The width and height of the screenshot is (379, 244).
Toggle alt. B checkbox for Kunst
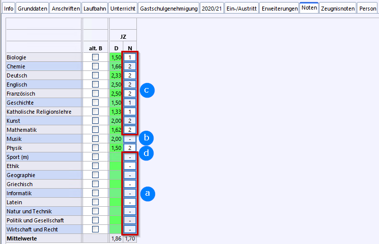click(x=96, y=121)
